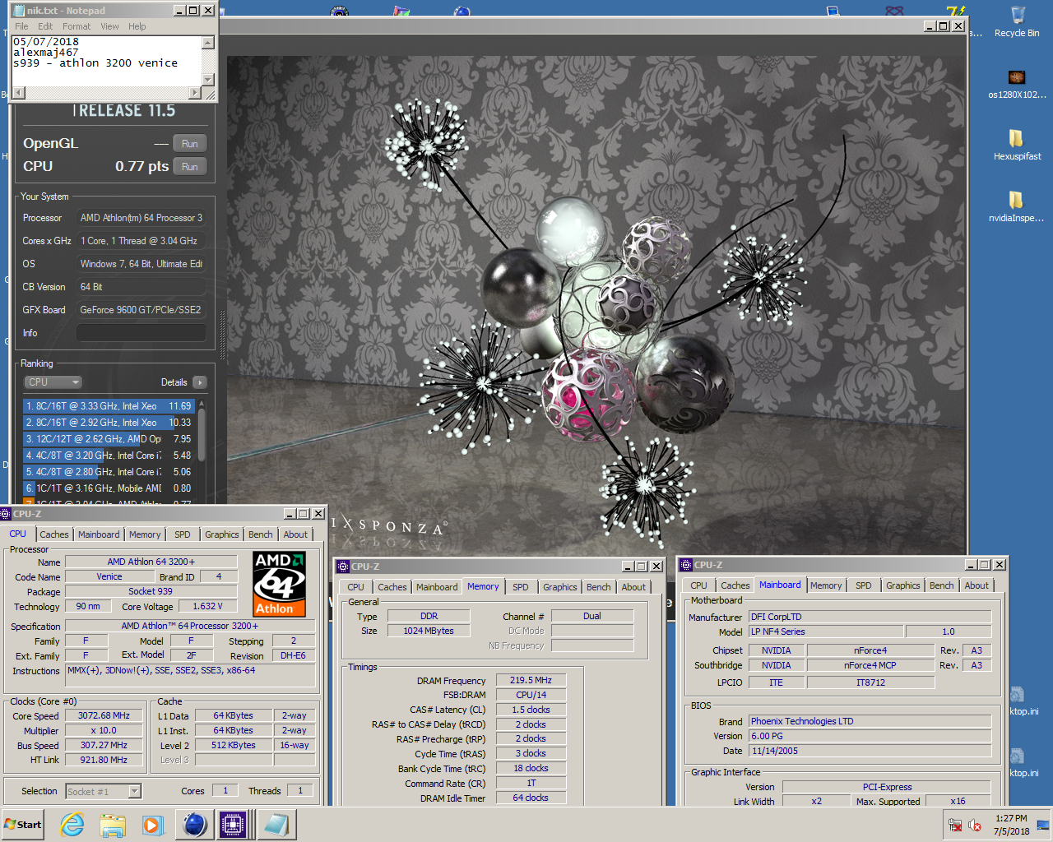Screen dimensions: 1053x842
Task: Open the Notepad View menu
Action: click(x=109, y=26)
